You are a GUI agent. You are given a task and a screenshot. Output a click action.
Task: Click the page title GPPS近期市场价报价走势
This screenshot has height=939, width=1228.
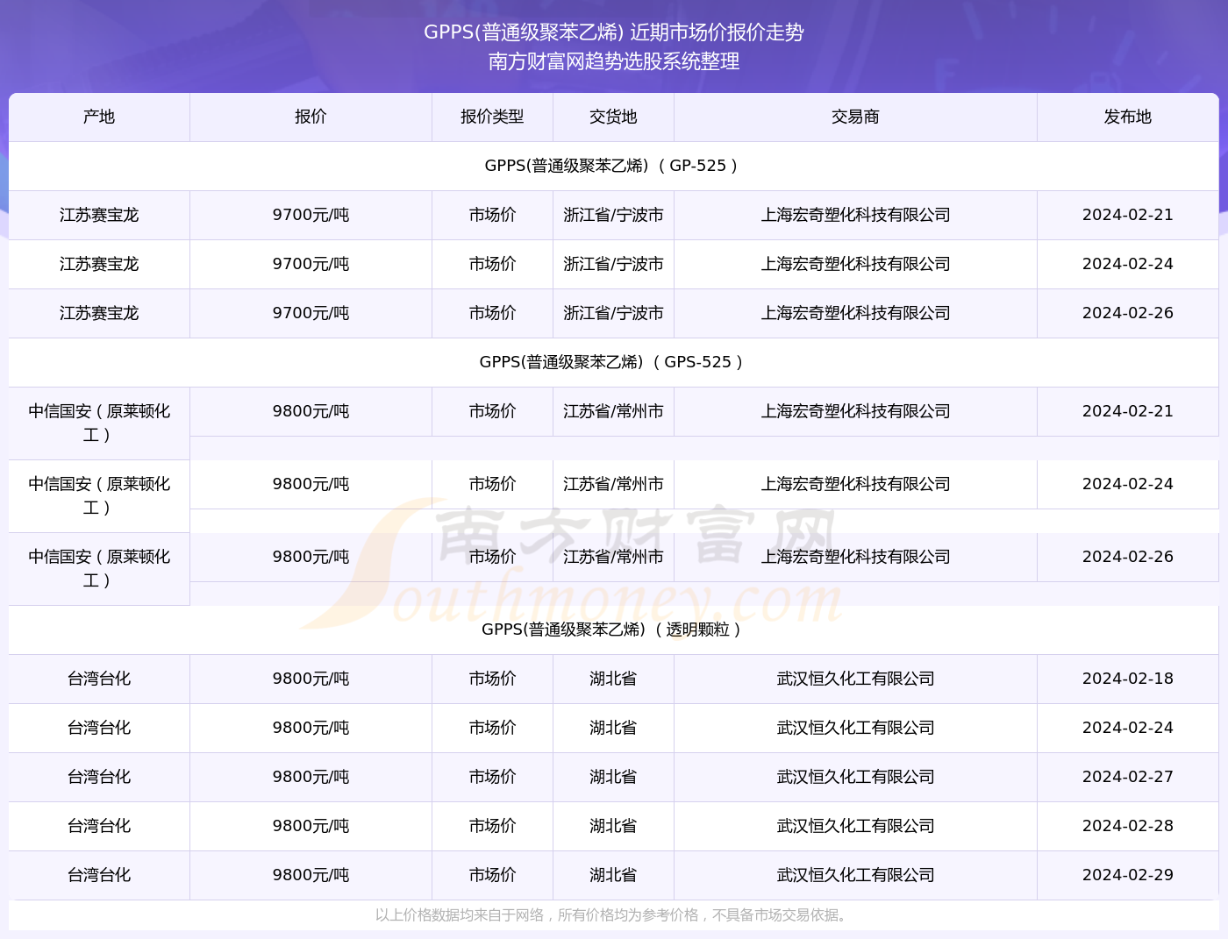(614, 33)
